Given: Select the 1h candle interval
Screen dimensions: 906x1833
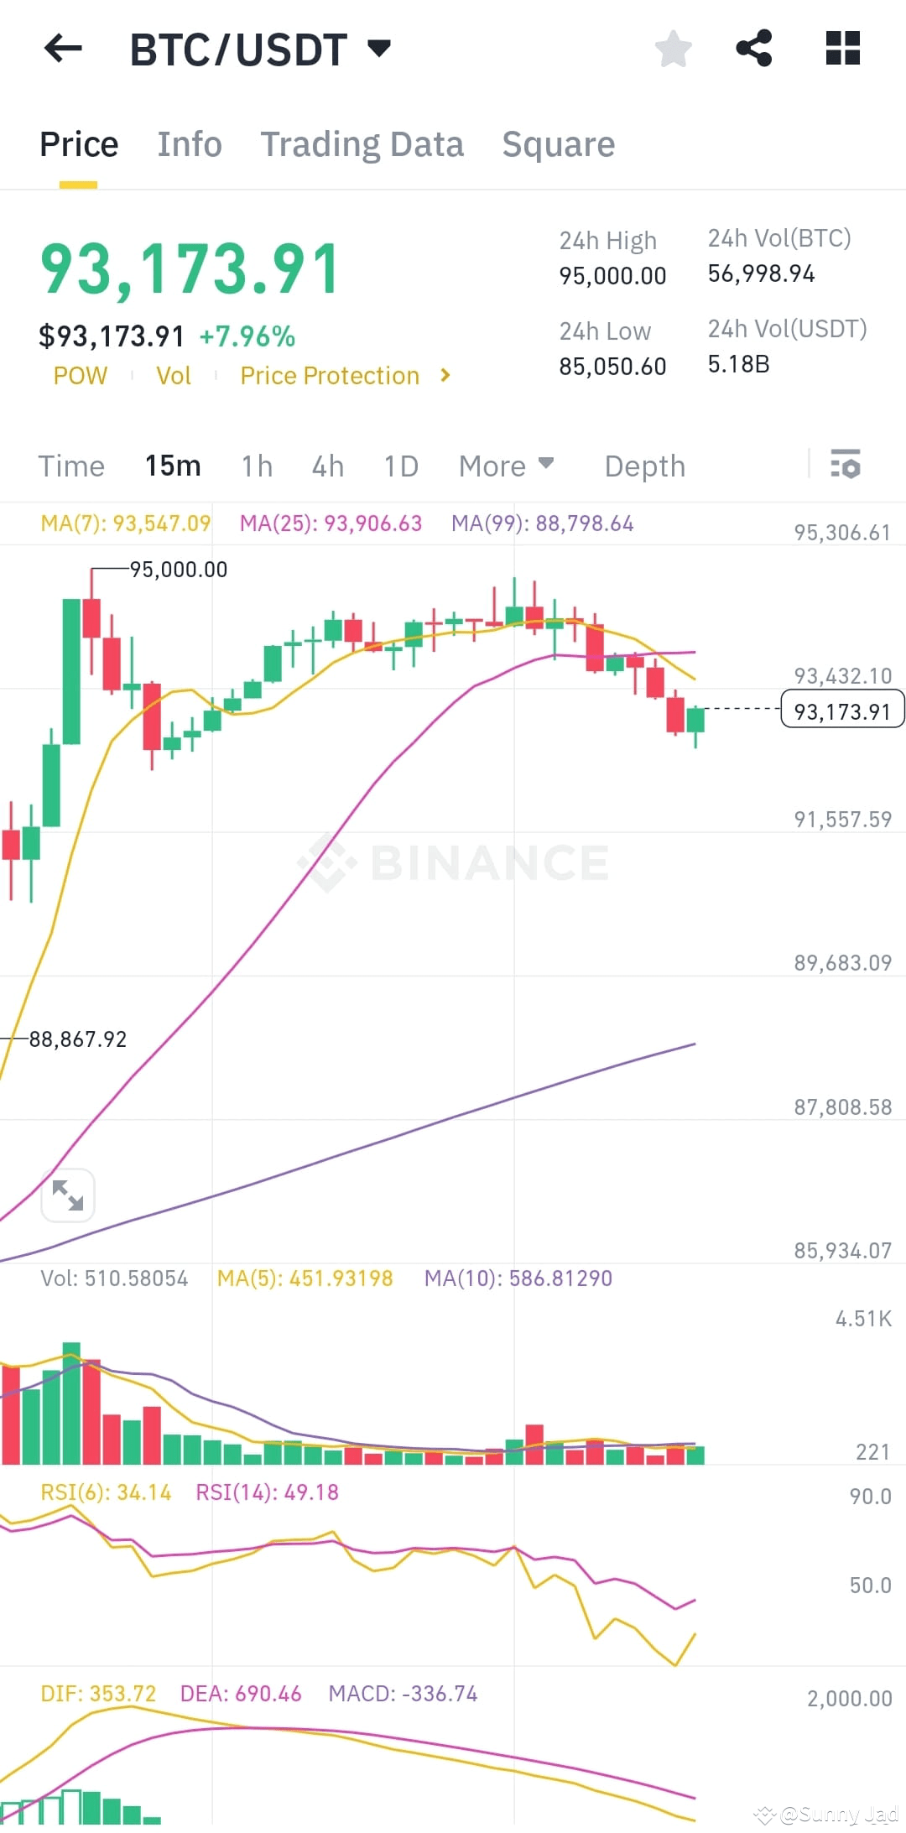Looking at the screenshot, I should (257, 465).
